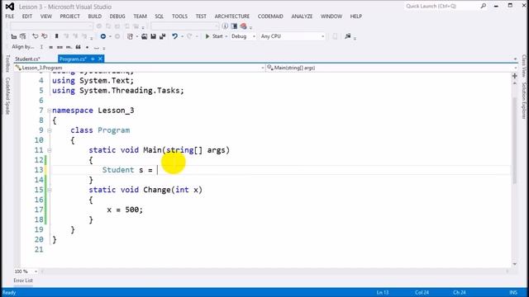Open the Undo history dropdown arrow
529x297 pixels.
pos(182,36)
